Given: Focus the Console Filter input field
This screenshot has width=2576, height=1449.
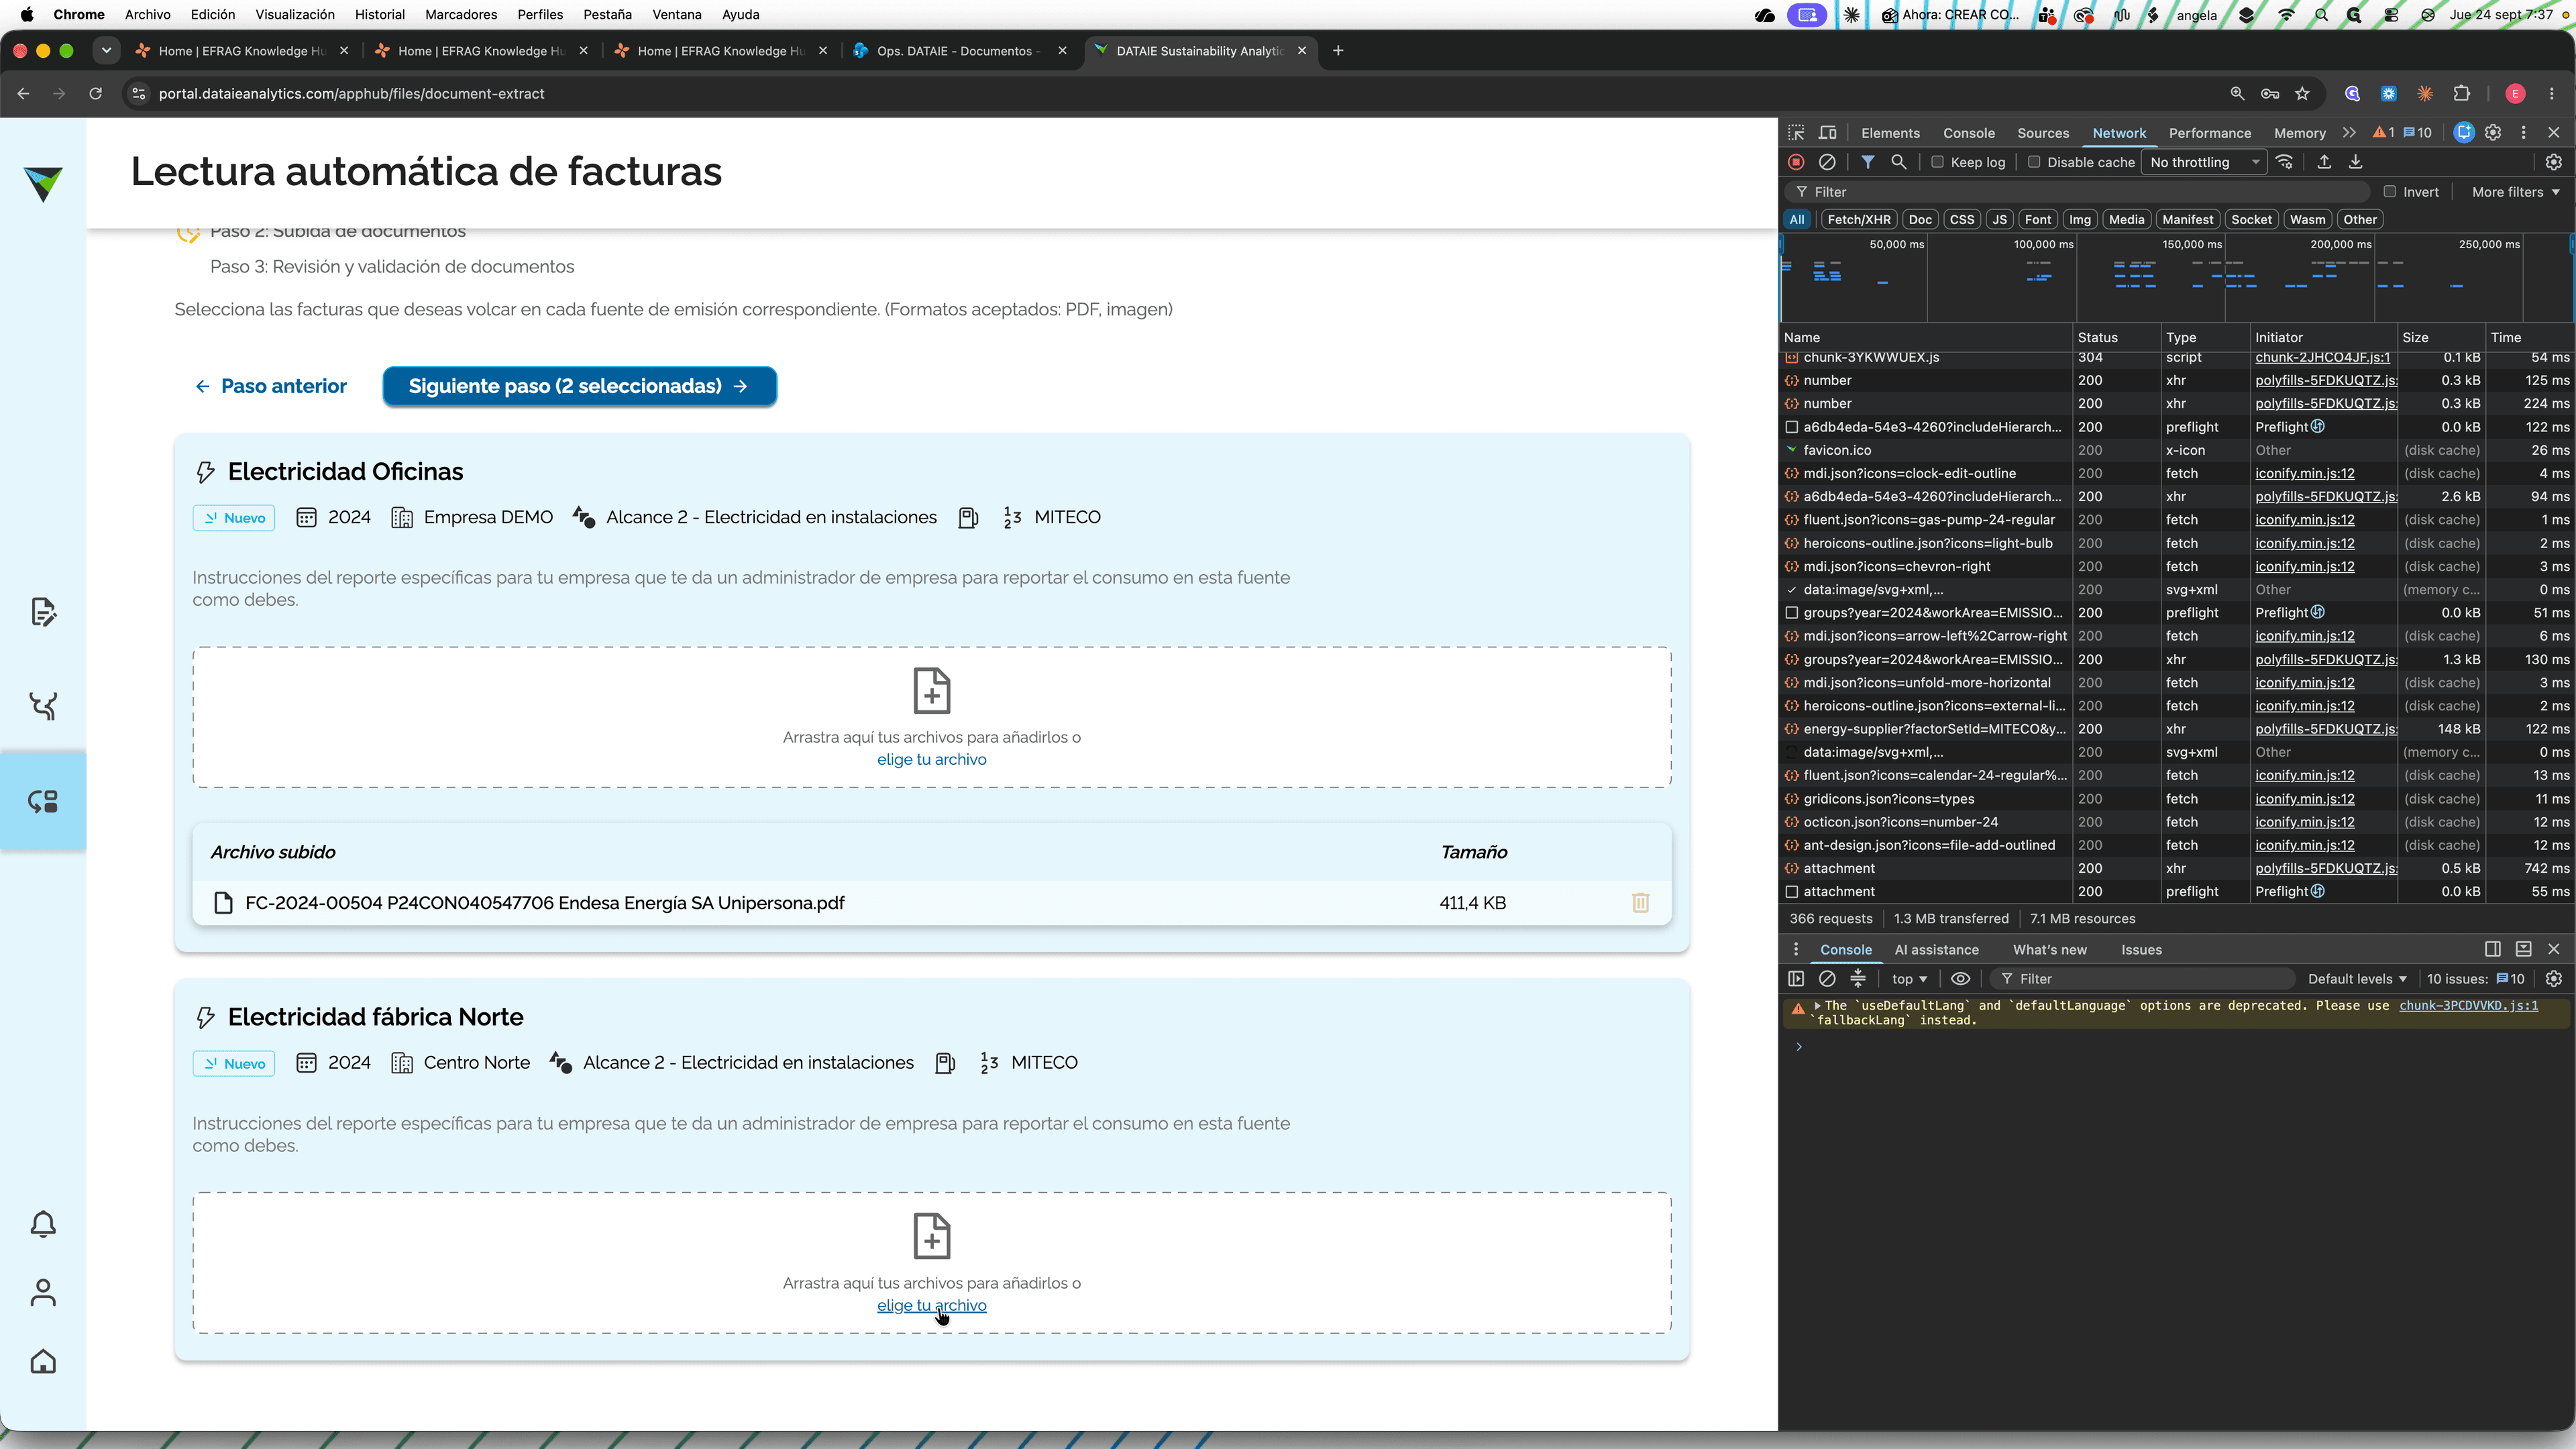Looking at the screenshot, I should 2142,979.
